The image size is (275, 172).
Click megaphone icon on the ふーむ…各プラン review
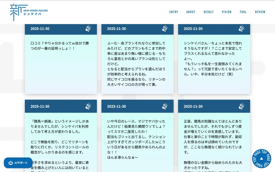[165, 28]
